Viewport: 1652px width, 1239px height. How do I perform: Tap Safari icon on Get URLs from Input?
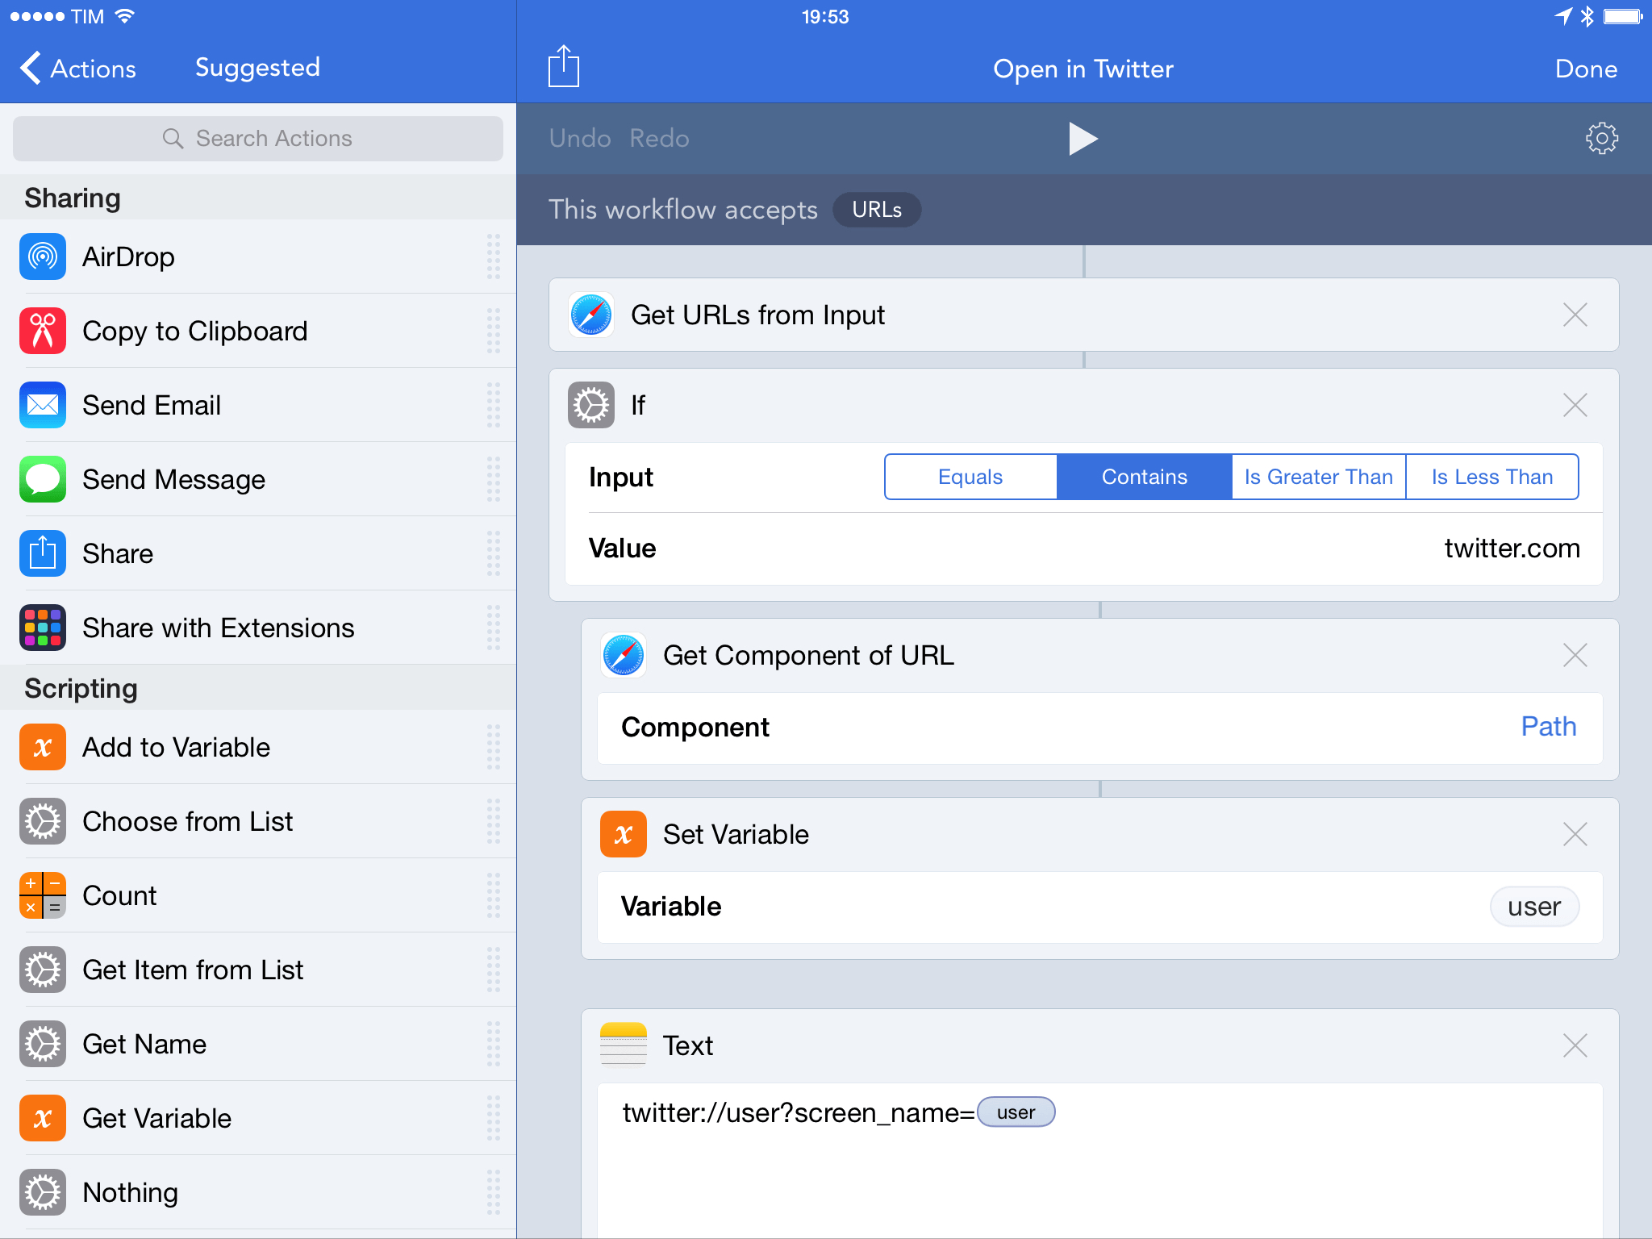click(591, 315)
